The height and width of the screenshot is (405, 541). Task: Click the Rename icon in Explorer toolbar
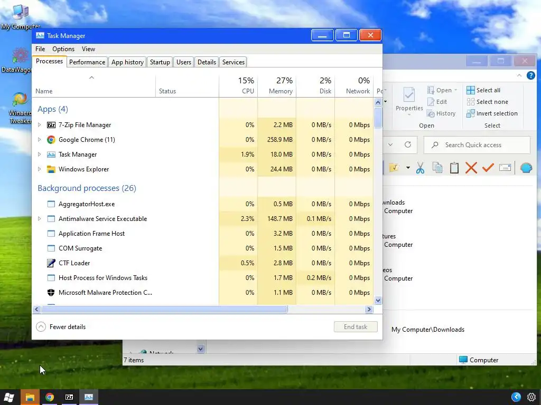[505, 168]
